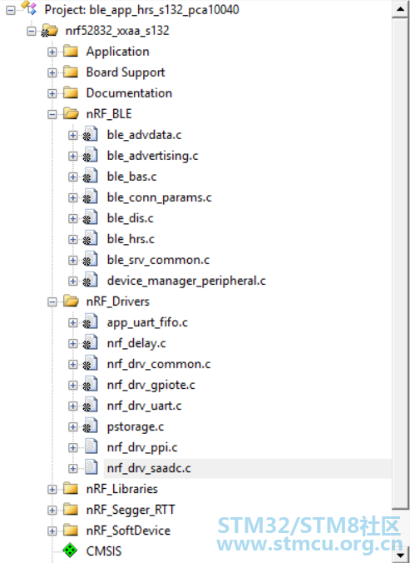Click the Application folder icon
Screen dimensions: 410x563
click(71, 52)
